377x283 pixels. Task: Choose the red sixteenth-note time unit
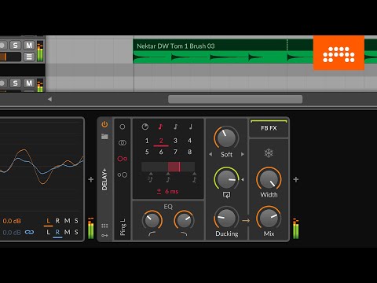(x=160, y=127)
